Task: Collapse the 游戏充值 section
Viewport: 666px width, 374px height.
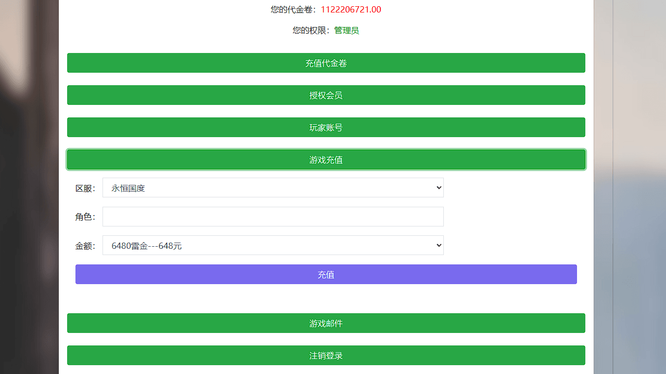Action: click(x=326, y=159)
